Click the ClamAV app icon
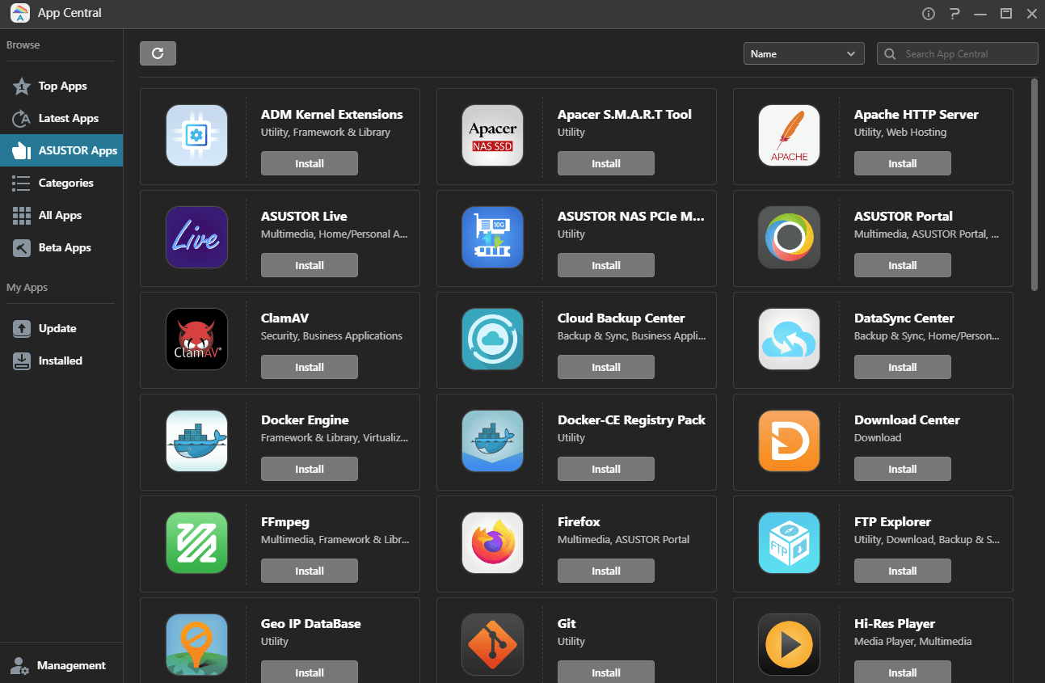 click(196, 339)
